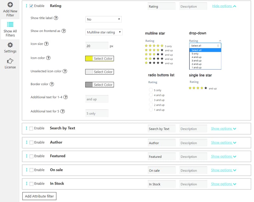This screenshot has height=202, width=254.
Task: Click help icon for Additional text for 5
Action: [63, 111]
